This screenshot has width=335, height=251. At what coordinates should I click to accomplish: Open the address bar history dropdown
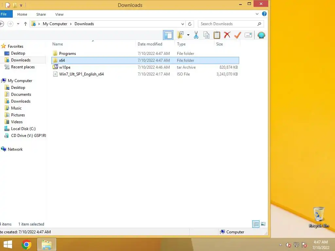coord(183,24)
